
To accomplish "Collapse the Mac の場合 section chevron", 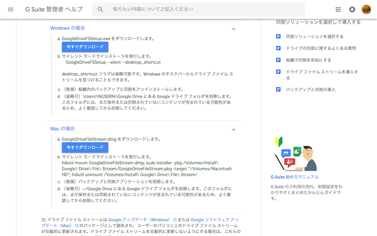I will pos(233,129).
